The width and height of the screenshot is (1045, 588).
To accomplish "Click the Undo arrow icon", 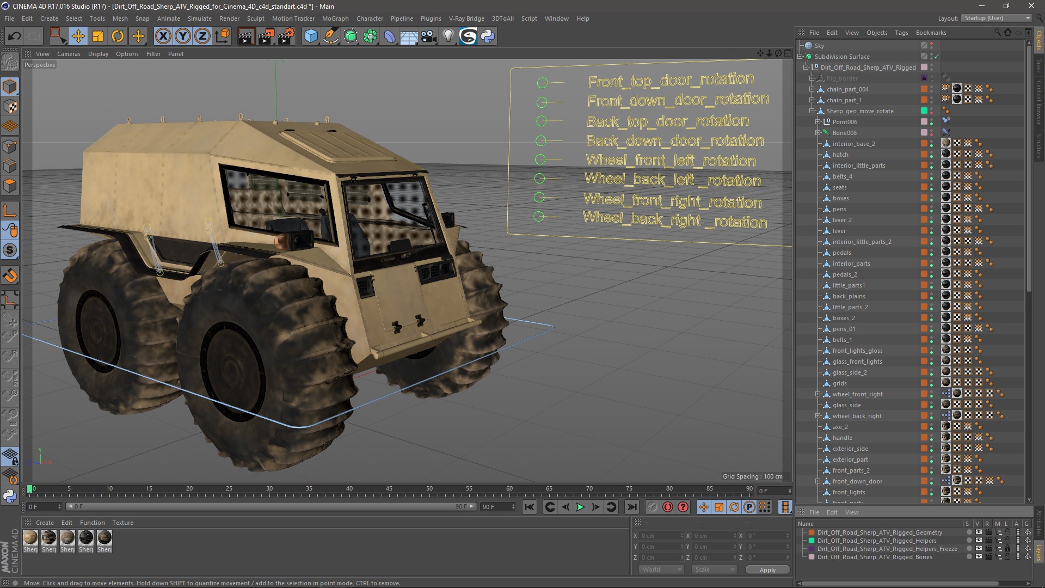I will (x=14, y=36).
